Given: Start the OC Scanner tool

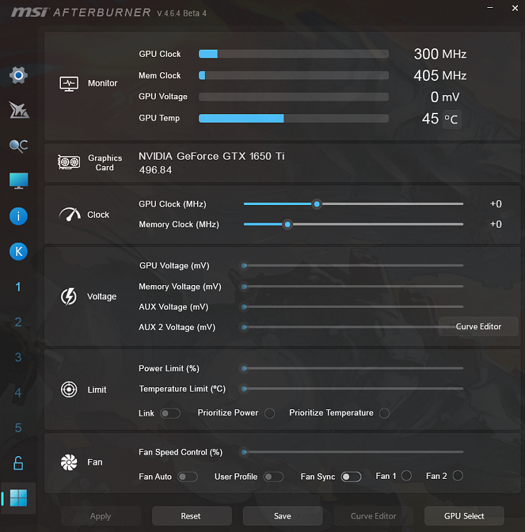Looking at the screenshot, I should click(x=18, y=146).
